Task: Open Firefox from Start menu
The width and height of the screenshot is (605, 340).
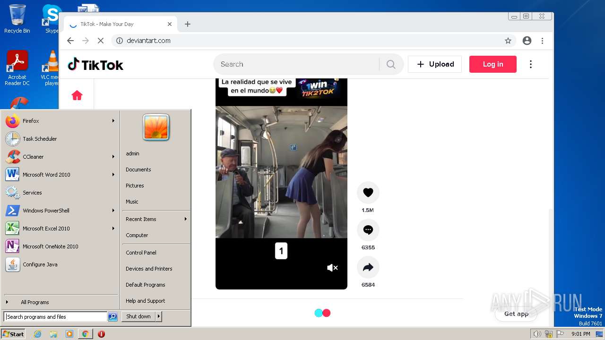Action: [60, 121]
